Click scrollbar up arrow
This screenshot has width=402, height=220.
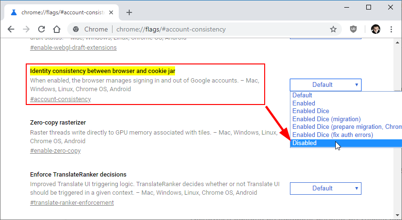[x=397, y=42]
